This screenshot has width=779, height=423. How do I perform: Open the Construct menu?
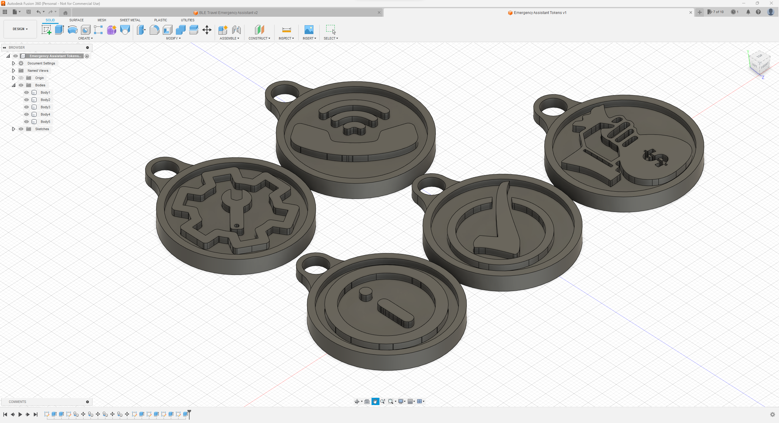coord(259,38)
